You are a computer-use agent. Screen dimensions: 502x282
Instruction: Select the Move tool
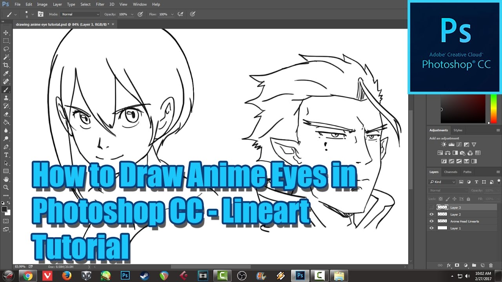pyautogui.click(x=6, y=33)
